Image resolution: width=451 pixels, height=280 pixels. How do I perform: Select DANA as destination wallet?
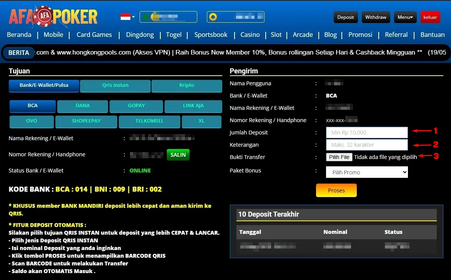click(83, 106)
